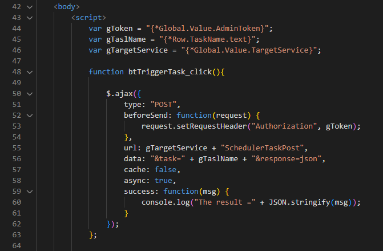Image resolution: width=383 pixels, height=251 pixels.
Task: Click the "POST" string value
Action: (163, 105)
